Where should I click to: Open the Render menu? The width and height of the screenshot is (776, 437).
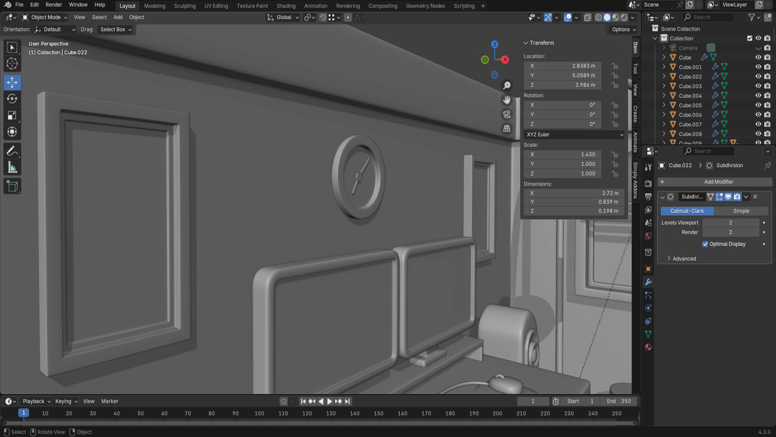coord(54,5)
